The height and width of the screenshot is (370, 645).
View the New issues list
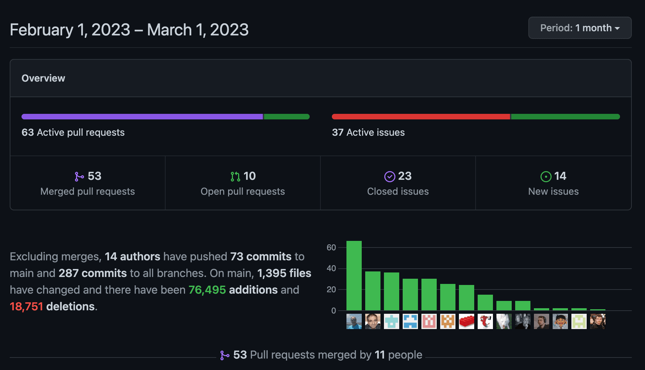pyautogui.click(x=553, y=191)
